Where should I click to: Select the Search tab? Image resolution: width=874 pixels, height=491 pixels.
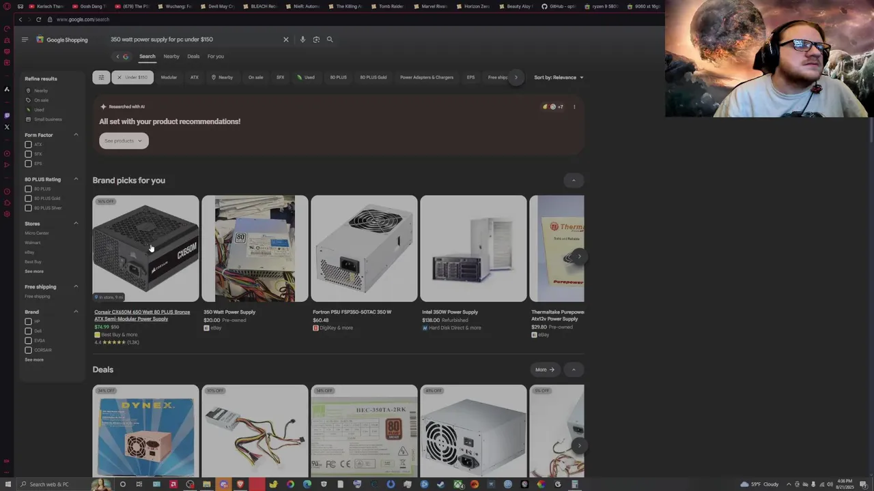click(x=147, y=57)
